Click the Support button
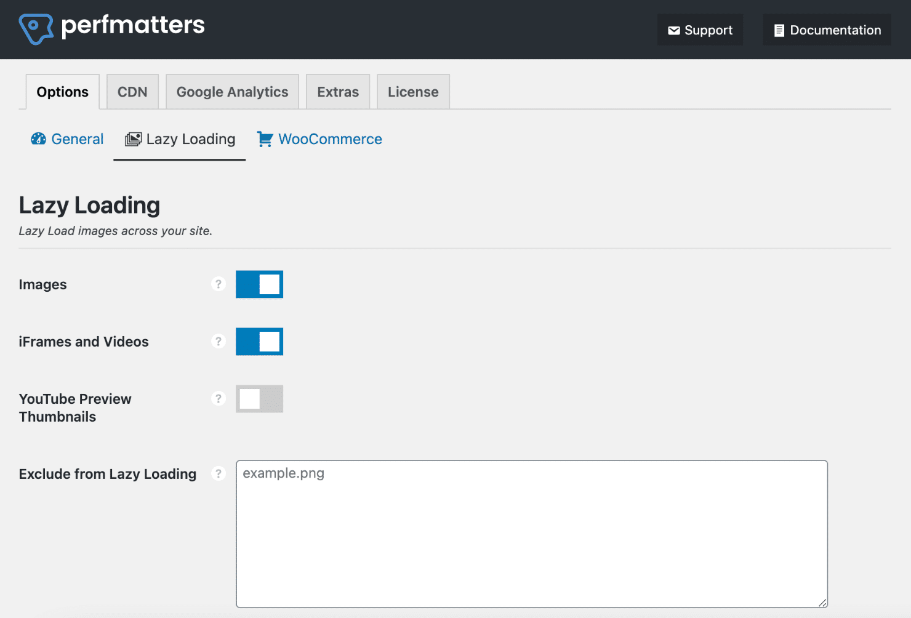 click(x=700, y=29)
